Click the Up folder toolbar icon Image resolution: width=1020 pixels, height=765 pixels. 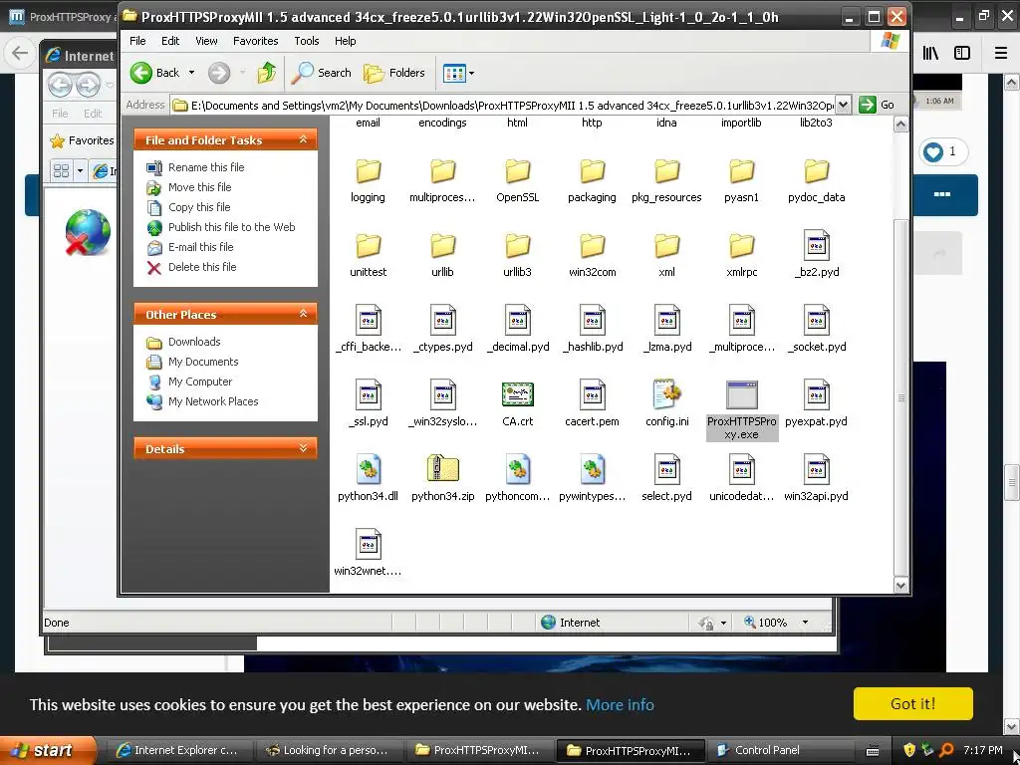[266, 73]
